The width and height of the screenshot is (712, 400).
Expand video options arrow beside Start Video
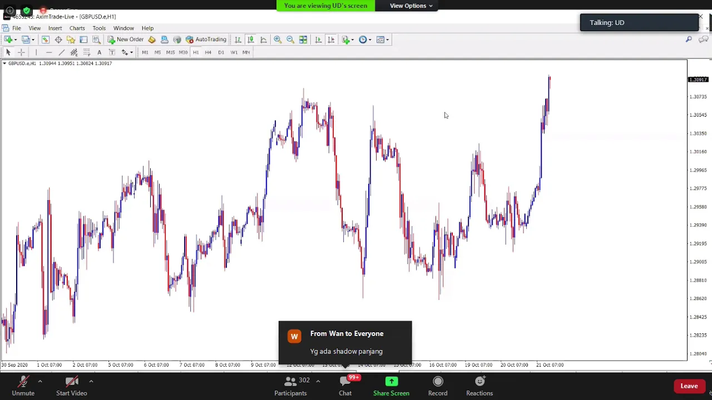(x=91, y=381)
